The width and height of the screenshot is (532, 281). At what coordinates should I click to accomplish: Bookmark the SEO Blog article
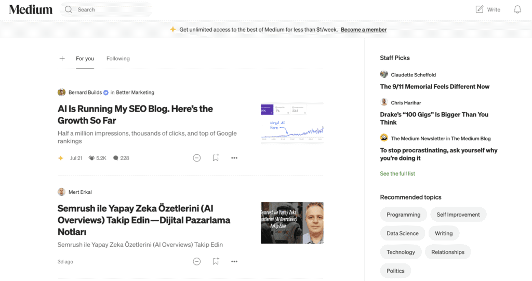pyautogui.click(x=216, y=157)
